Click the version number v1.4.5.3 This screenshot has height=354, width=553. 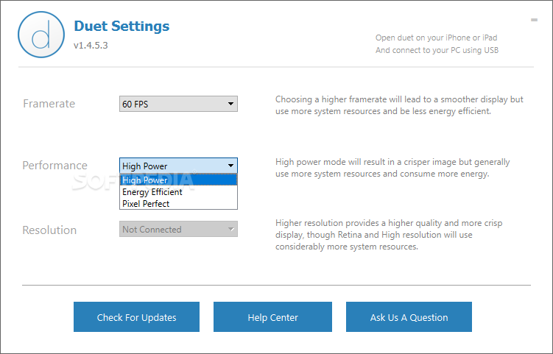[91, 46]
